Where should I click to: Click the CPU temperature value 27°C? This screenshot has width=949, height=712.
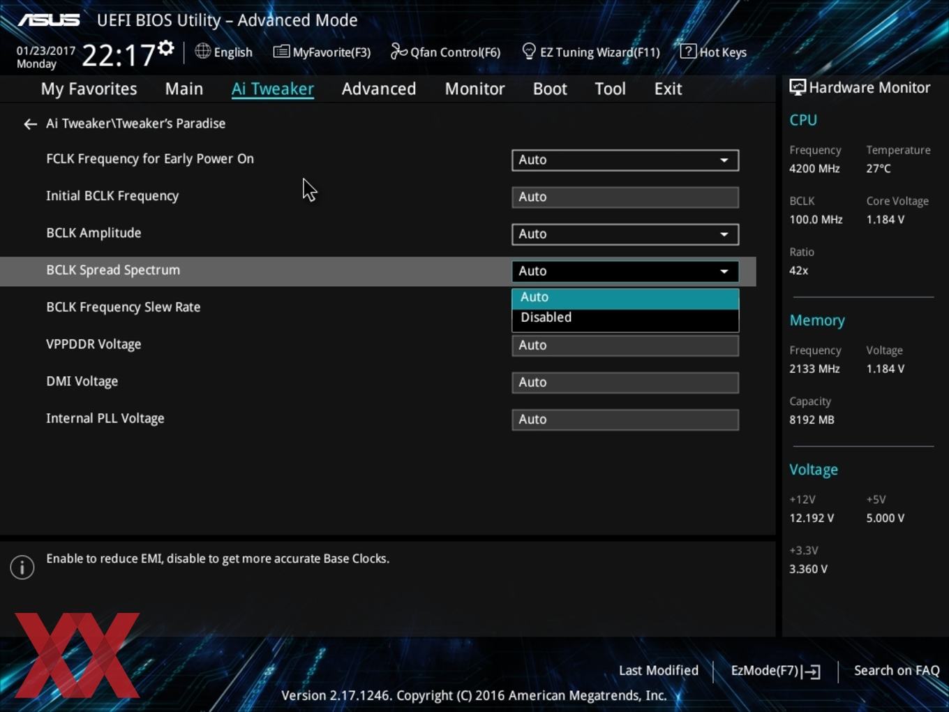tap(879, 168)
